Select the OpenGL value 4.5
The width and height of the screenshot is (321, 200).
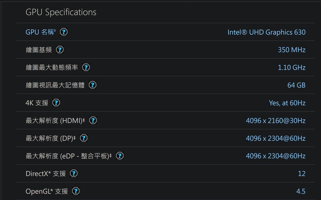(x=301, y=191)
